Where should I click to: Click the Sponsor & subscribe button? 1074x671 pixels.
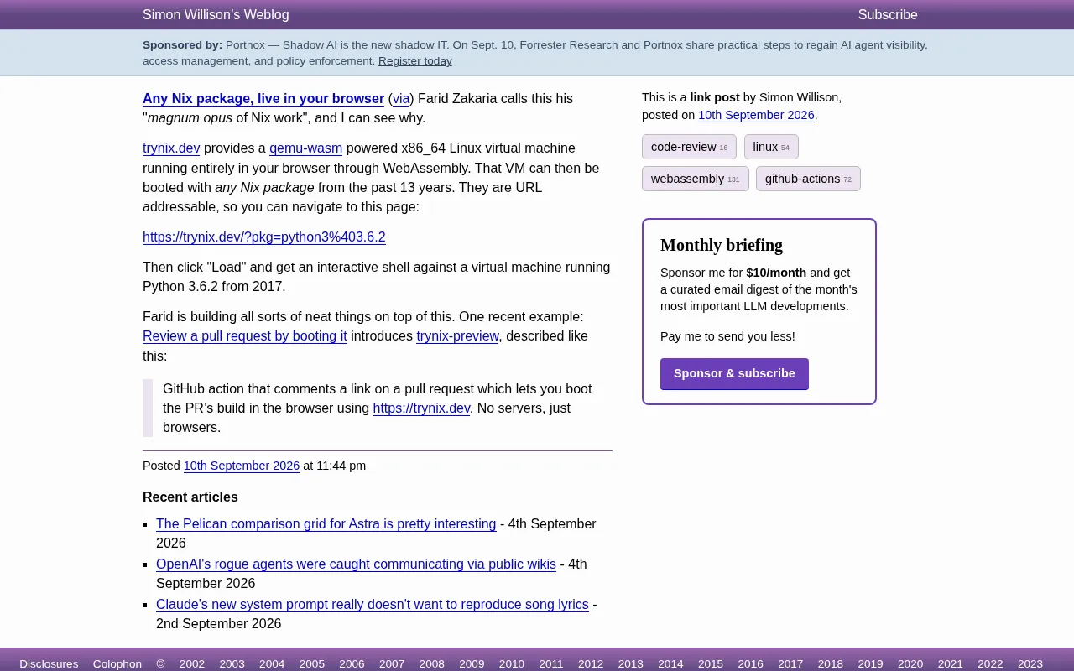(734, 373)
